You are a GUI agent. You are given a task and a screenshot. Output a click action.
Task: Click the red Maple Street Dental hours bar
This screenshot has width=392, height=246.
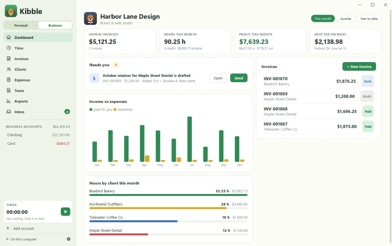point(119,234)
